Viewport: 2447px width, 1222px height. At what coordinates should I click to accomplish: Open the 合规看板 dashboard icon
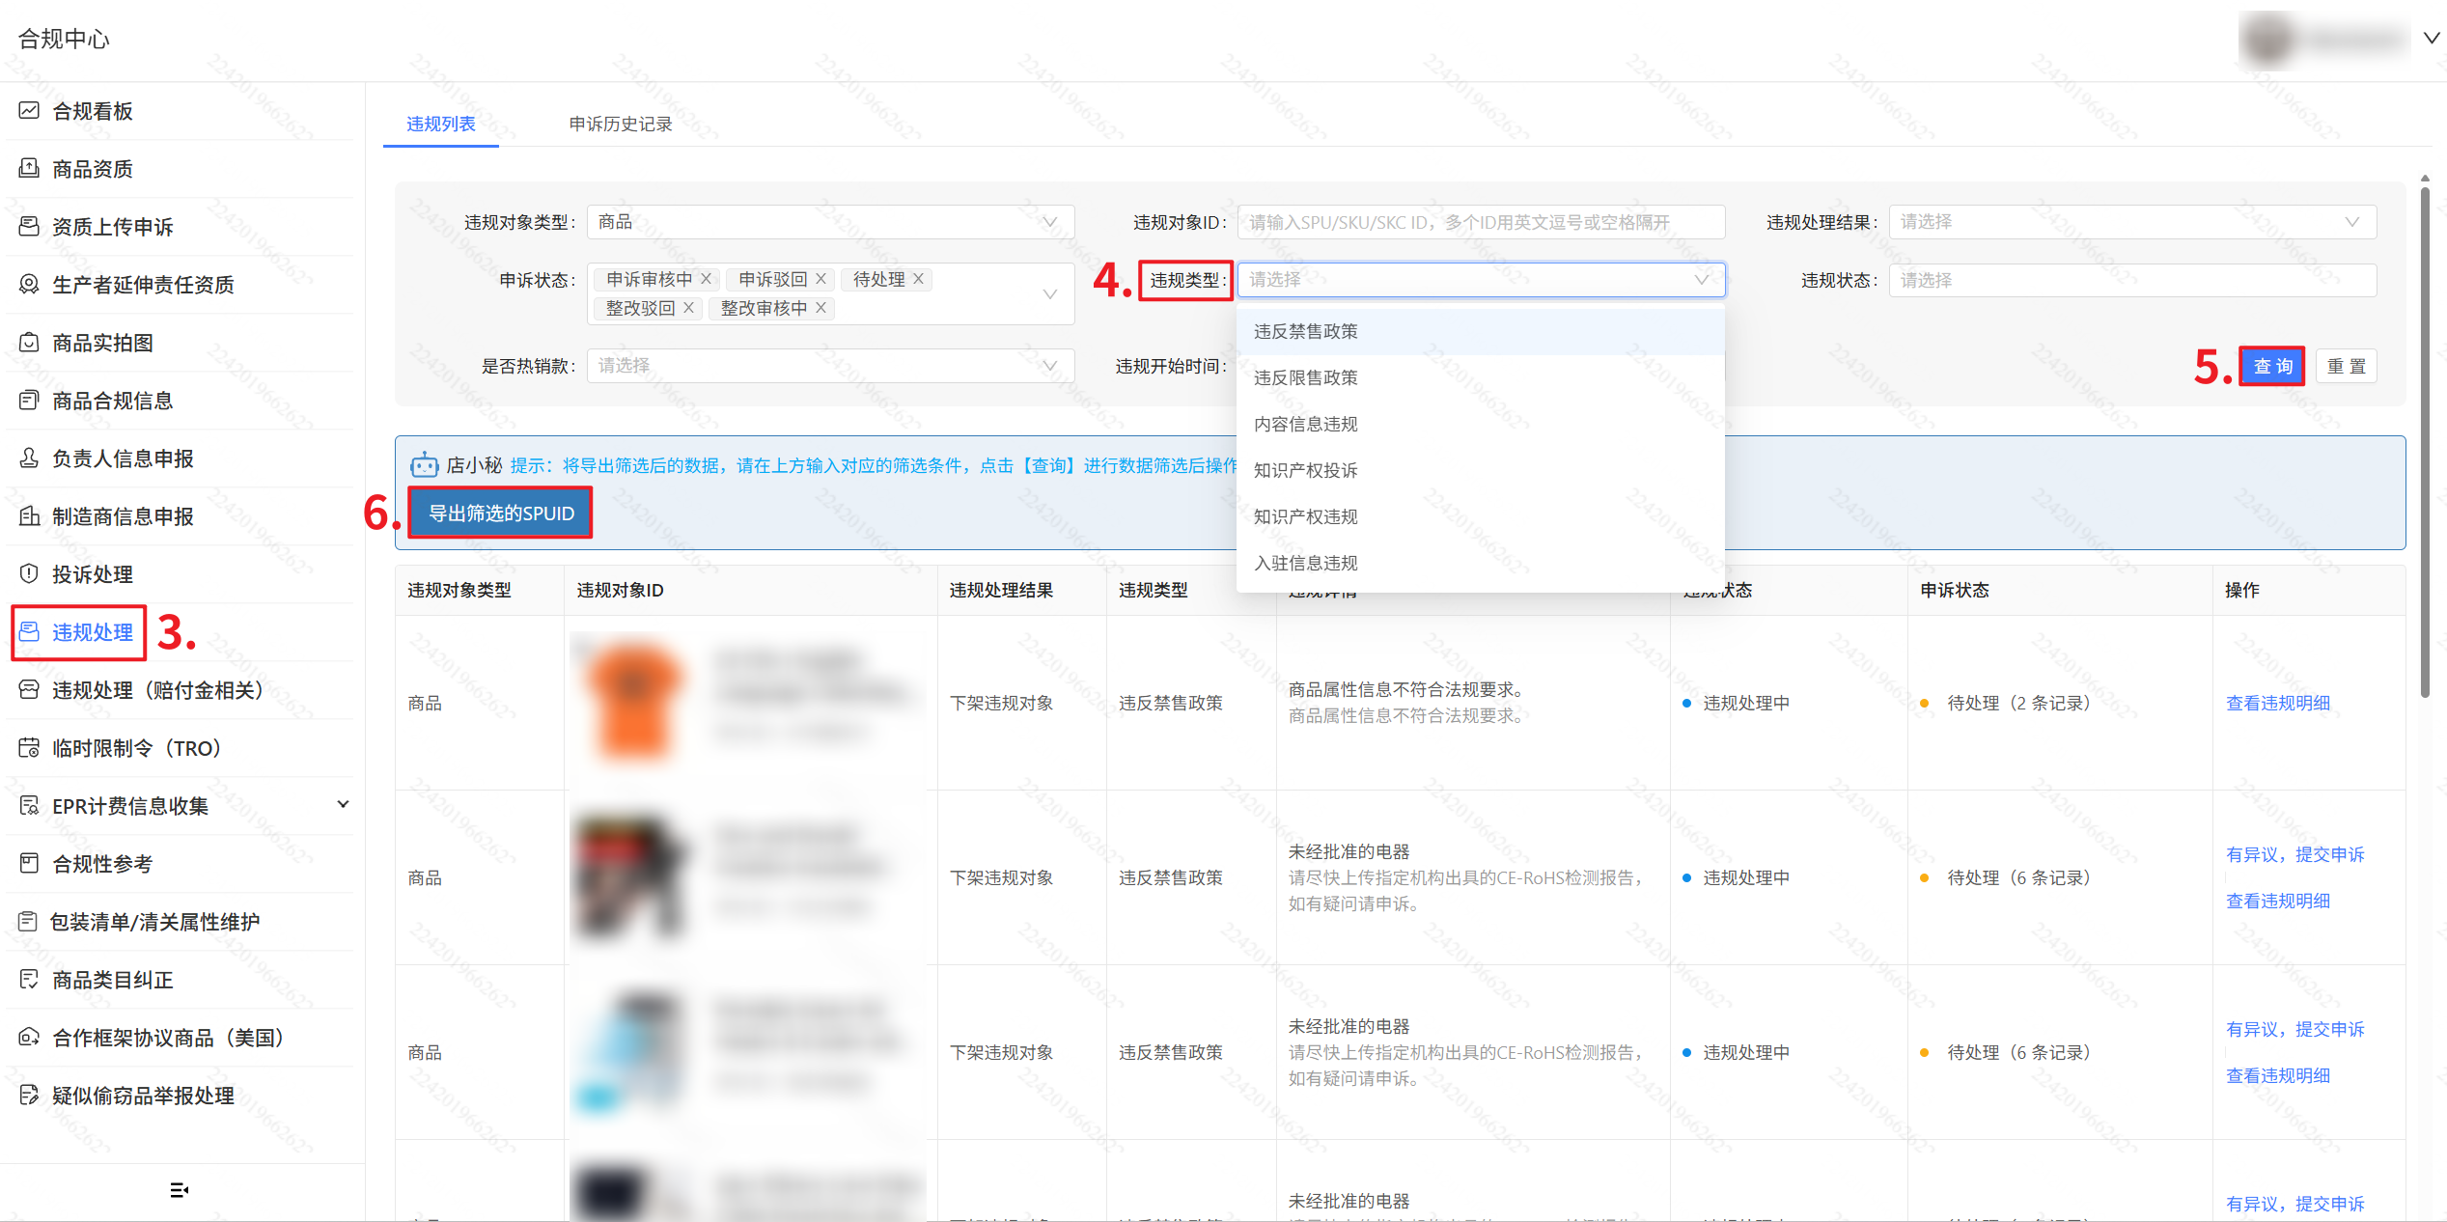(29, 110)
